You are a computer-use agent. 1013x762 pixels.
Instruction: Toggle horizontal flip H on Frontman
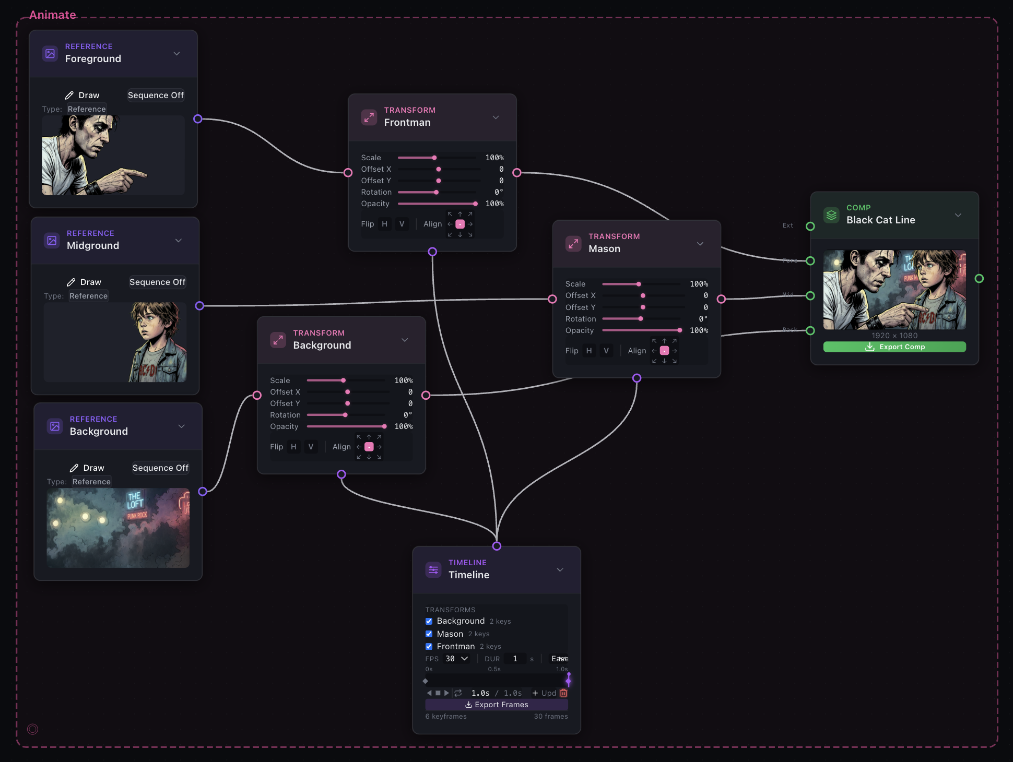pos(384,224)
